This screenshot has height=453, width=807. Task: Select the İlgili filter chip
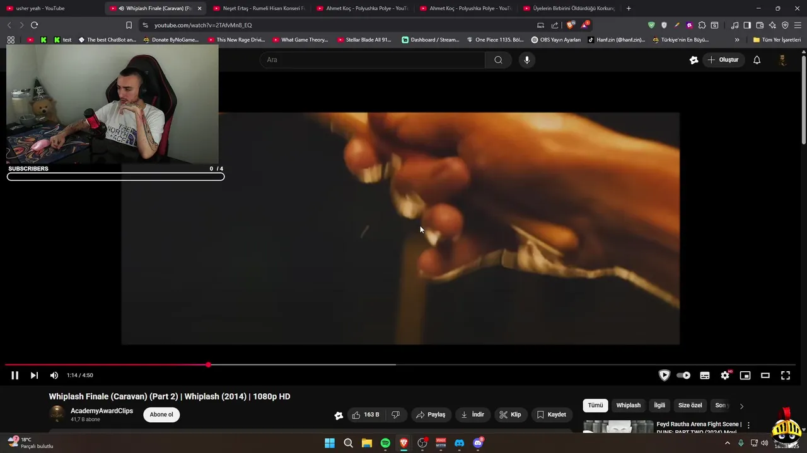point(659,405)
